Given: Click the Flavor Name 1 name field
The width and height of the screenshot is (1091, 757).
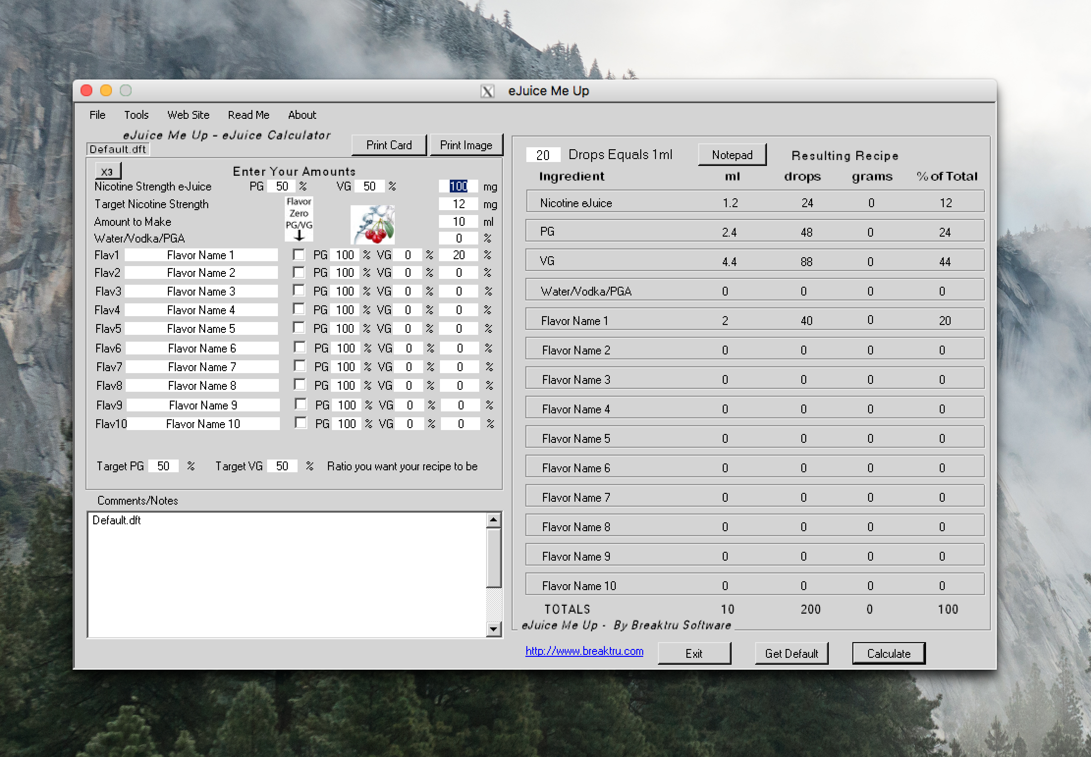Looking at the screenshot, I should pos(201,255).
